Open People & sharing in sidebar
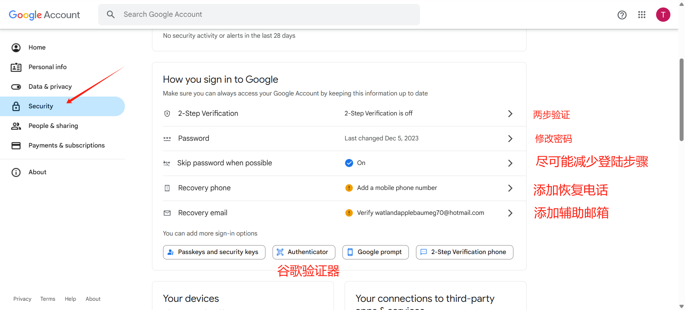Screen dimensions: 685x310 (53, 126)
